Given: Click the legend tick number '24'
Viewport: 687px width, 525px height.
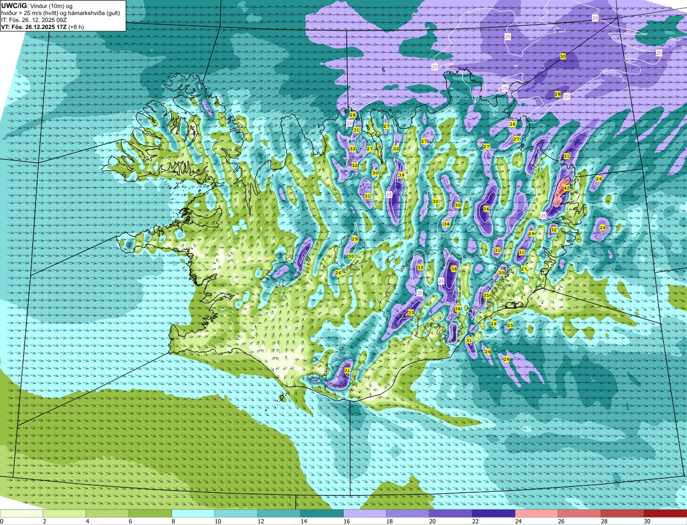Looking at the screenshot, I should point(518,521).
